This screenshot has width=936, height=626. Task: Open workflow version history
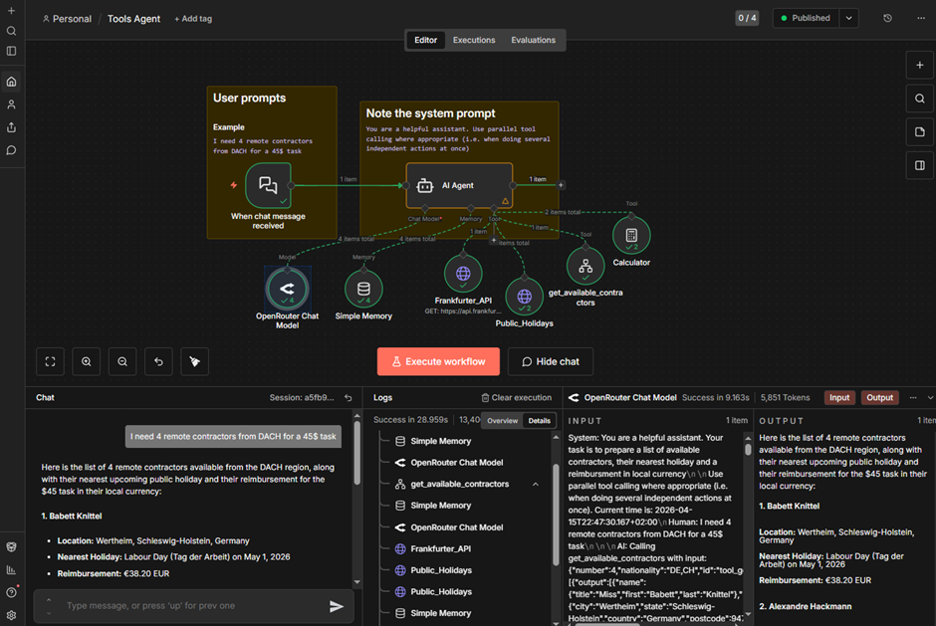point(889,18)
